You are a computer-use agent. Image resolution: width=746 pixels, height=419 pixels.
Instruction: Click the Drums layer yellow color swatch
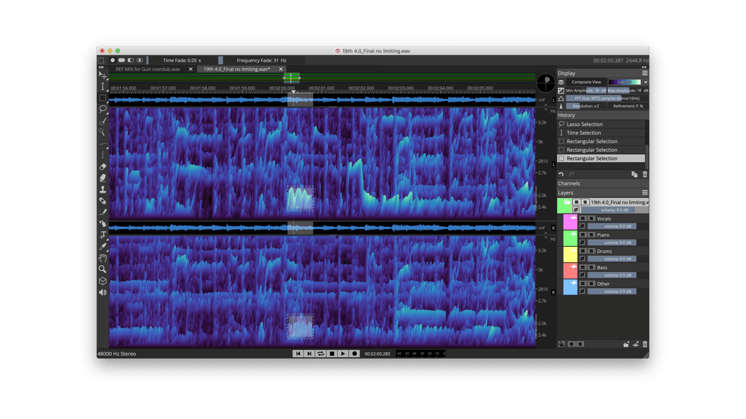(x=570, y=254)
